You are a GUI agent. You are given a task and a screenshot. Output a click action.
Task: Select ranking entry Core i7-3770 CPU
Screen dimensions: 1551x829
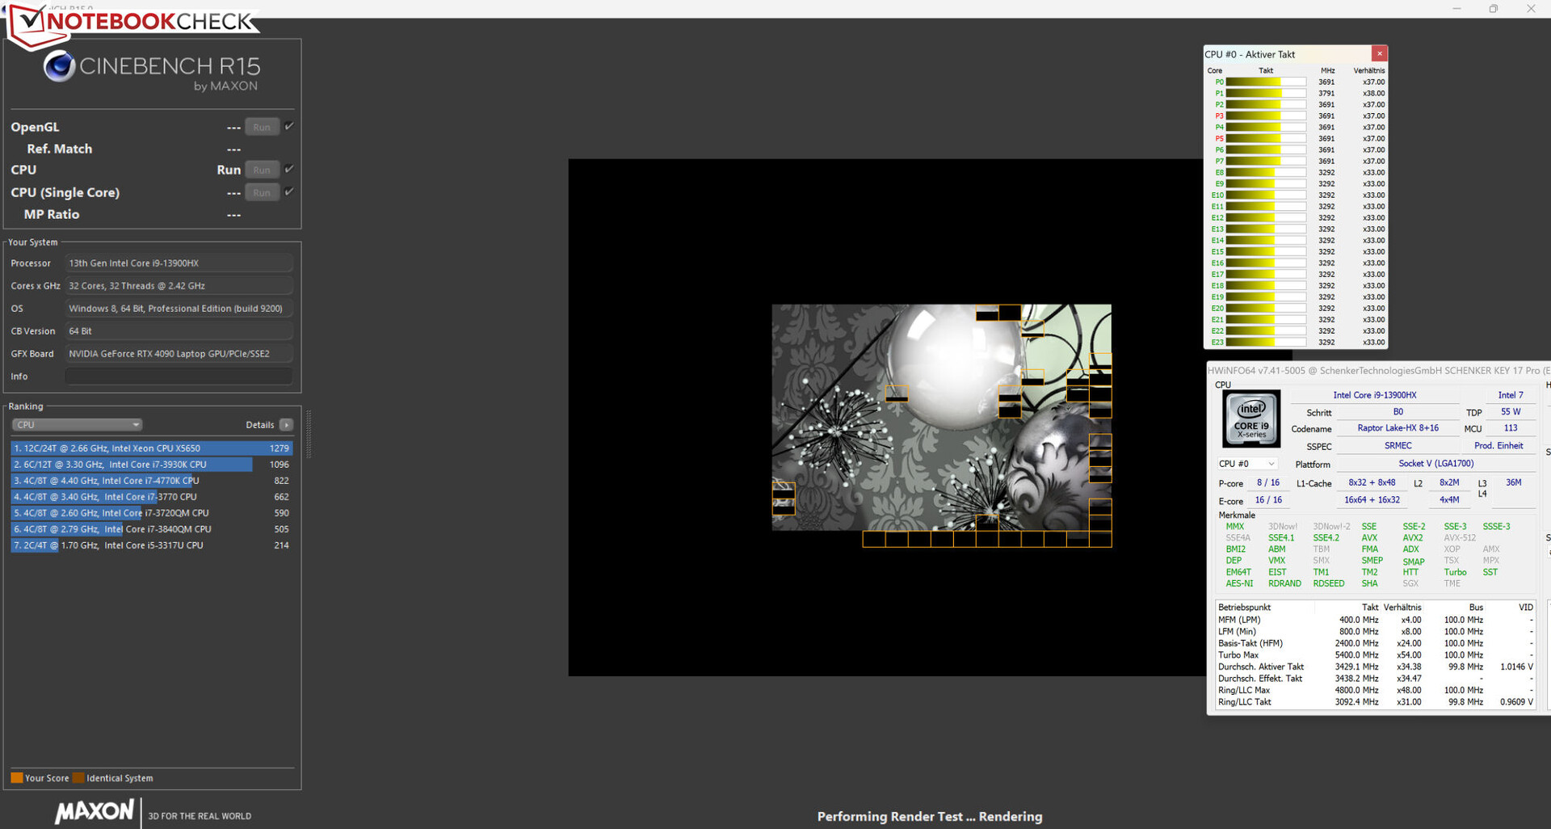[x=152, y=497]
